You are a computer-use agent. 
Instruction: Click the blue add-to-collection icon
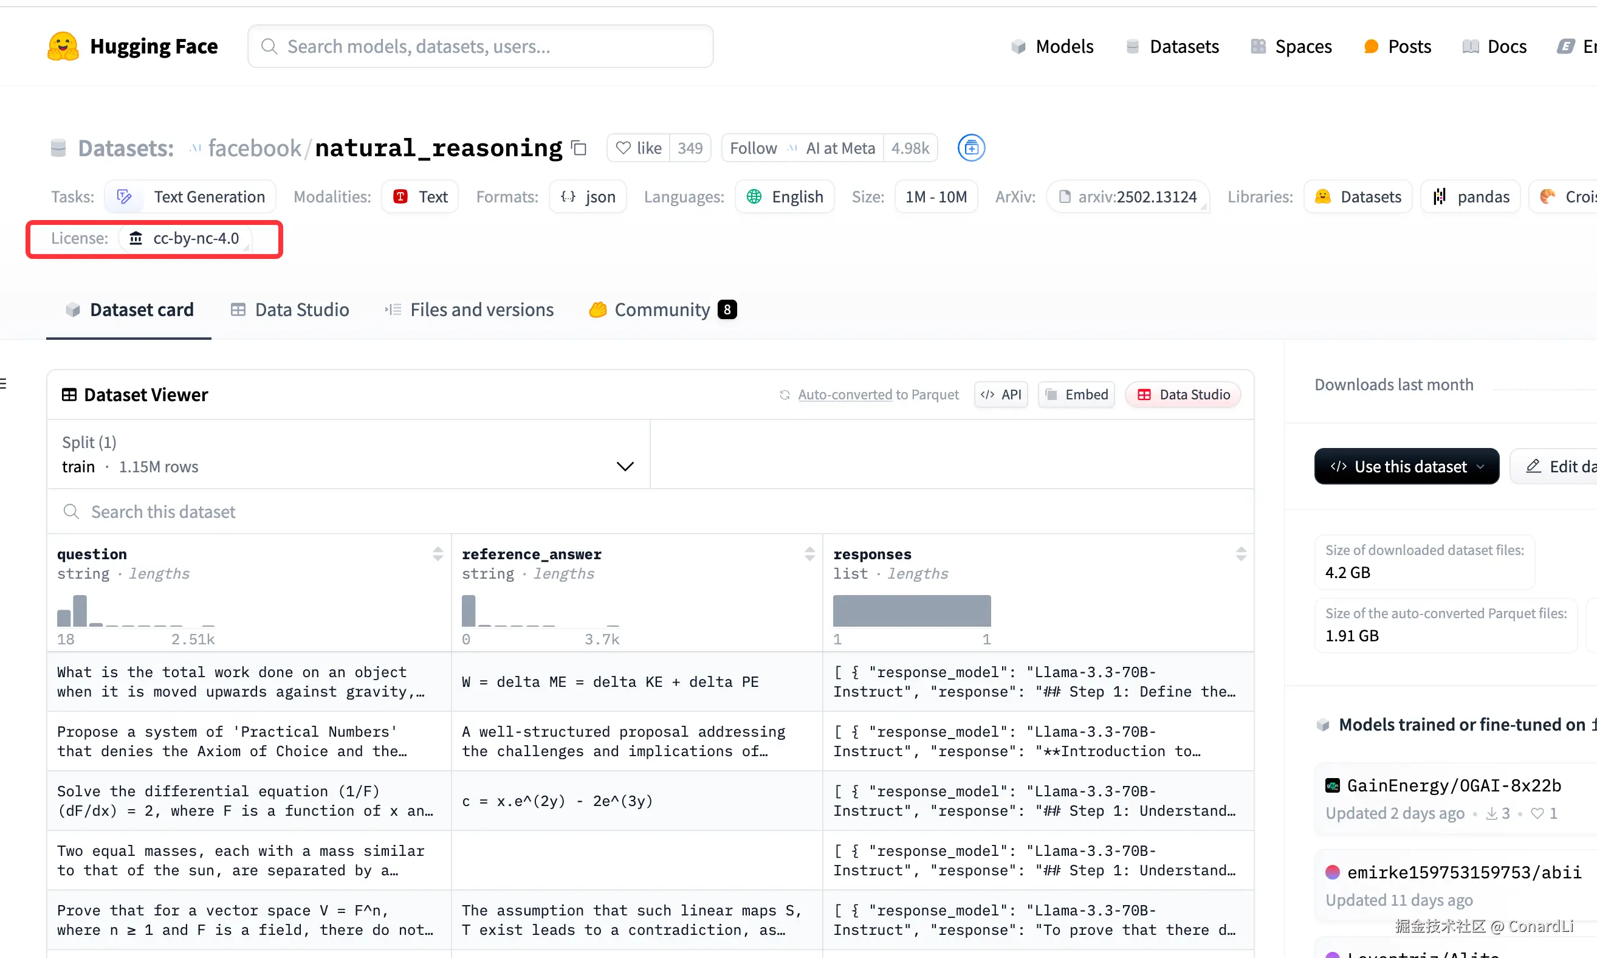point(970,148)
